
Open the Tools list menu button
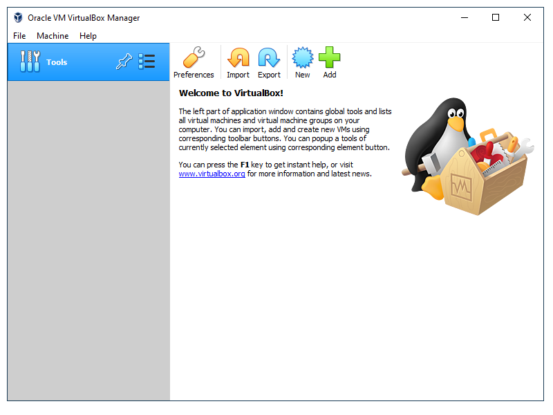(x=147, y=62)
